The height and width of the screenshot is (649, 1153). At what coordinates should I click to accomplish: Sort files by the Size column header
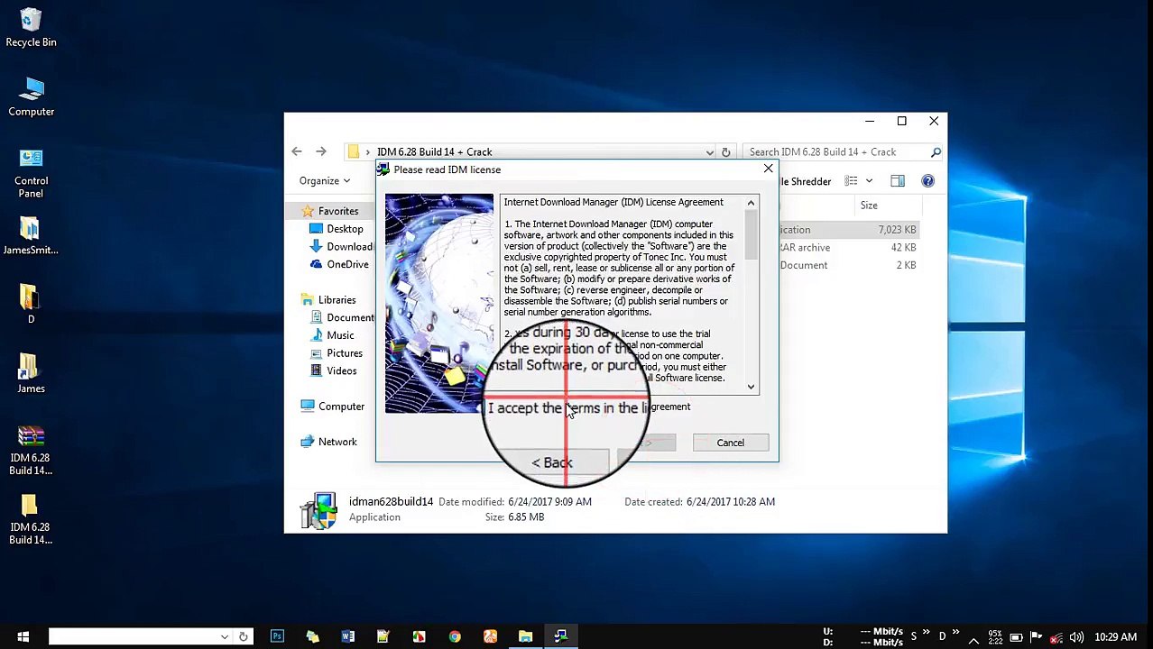[869, 206]
